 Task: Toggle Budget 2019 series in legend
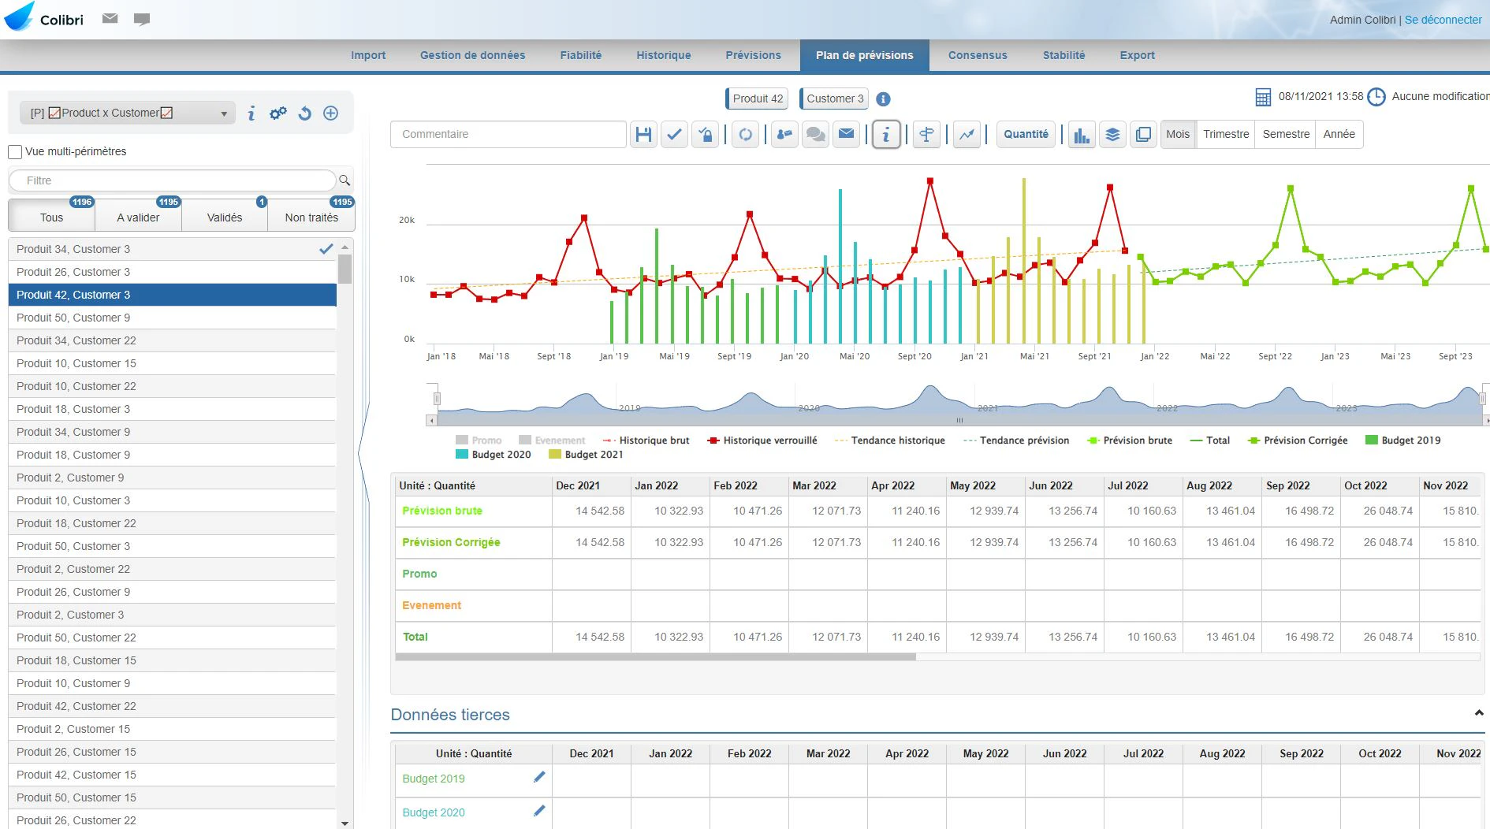1402,441
